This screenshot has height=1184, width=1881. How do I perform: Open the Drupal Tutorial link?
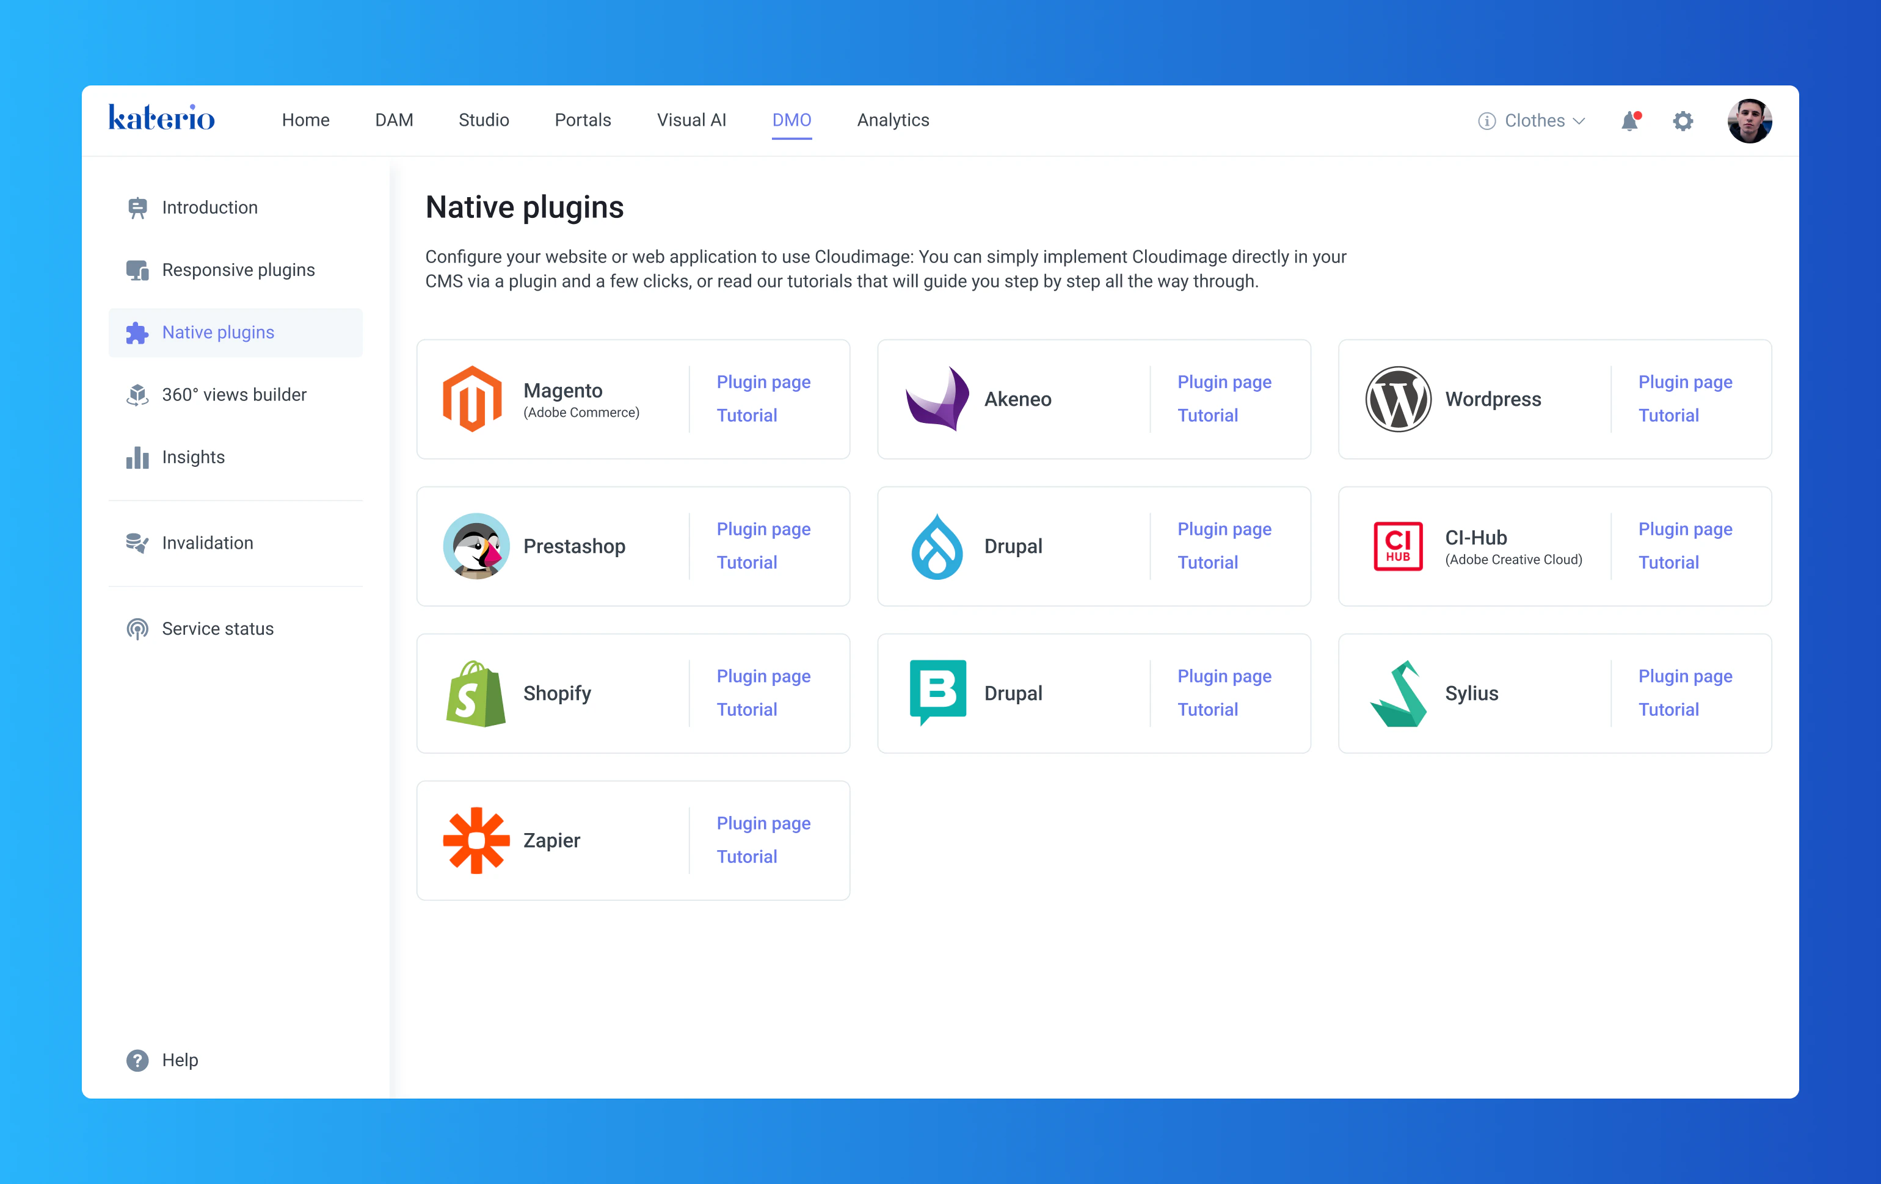click(x=1207, y=562)
